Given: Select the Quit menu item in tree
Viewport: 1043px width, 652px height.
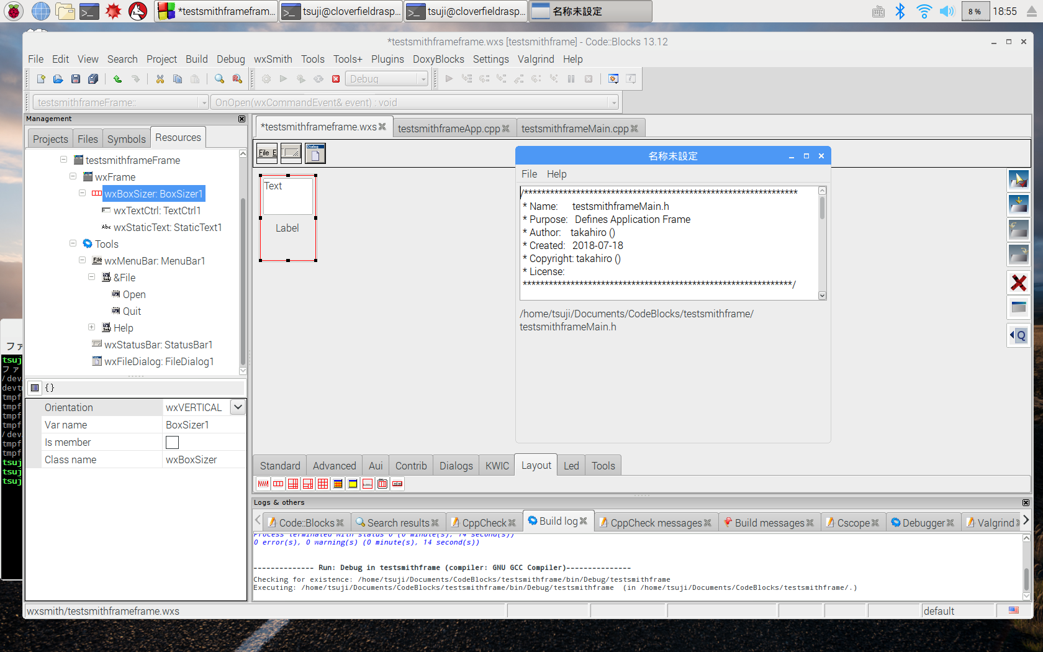Looking at the screenshot, I should (132, 311).
